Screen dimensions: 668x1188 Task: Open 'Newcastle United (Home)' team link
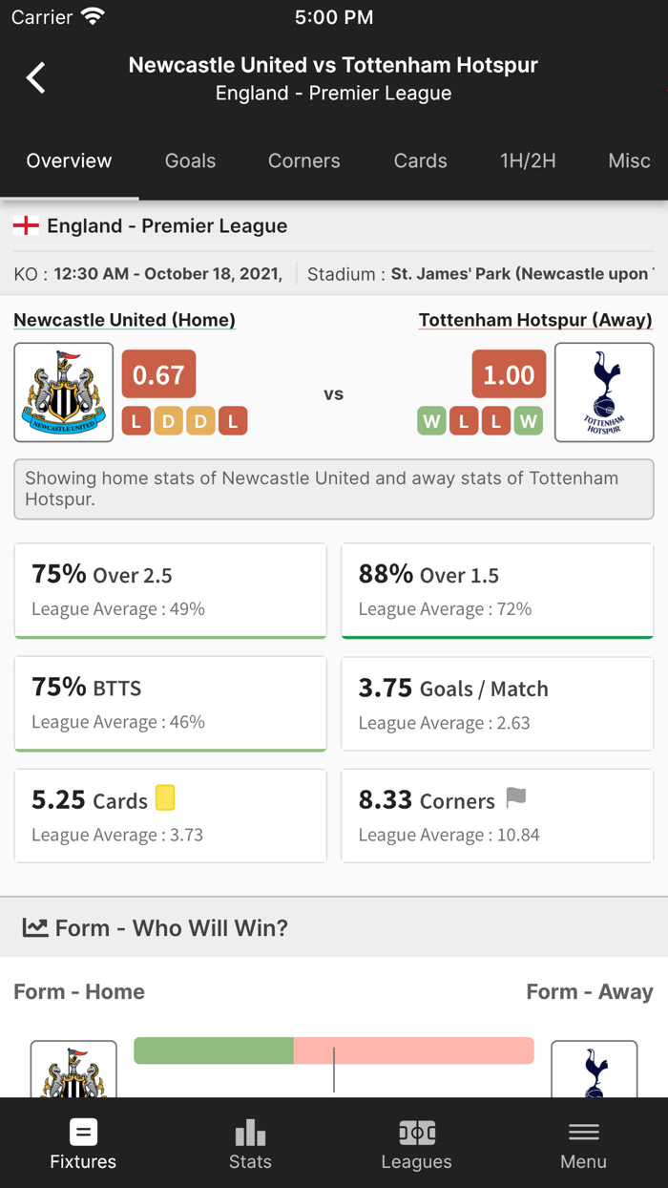click(x=124, y=320)
